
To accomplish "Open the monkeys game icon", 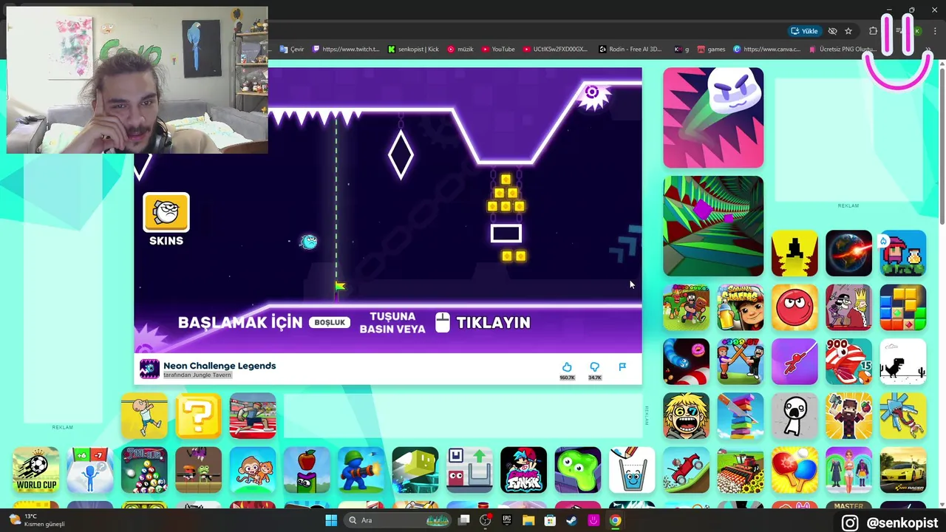I will coord(253,470).
